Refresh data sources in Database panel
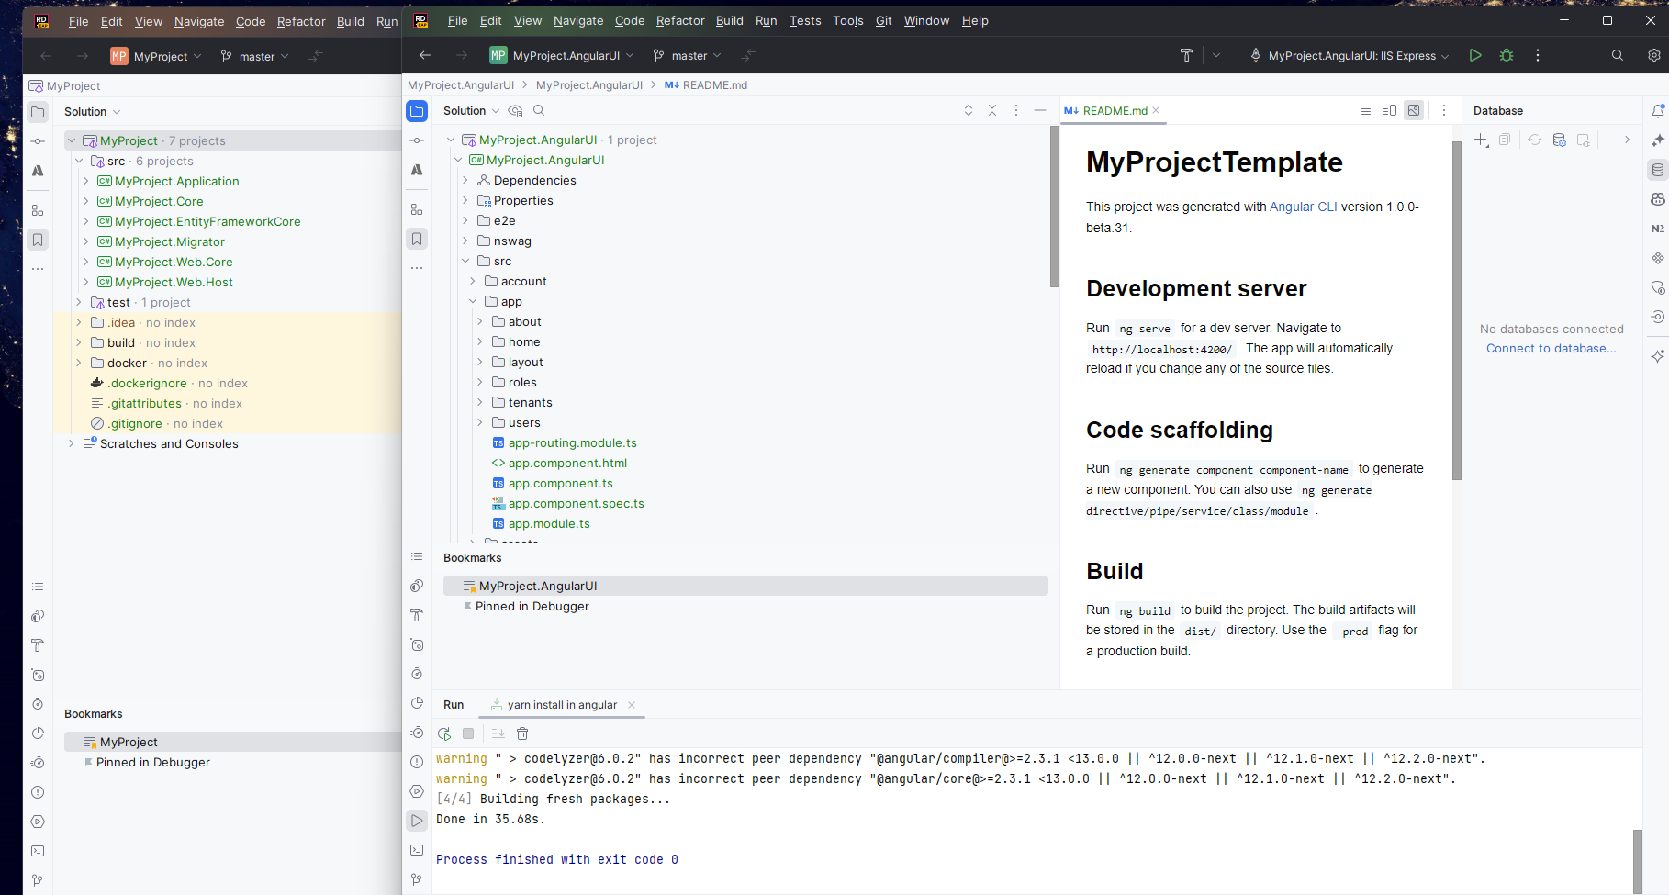The image size is (1669, 895). click(1534, 140)
